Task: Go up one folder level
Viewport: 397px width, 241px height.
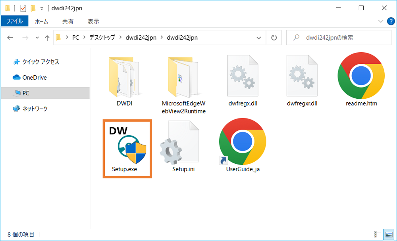Action: [x=47, y=38]
